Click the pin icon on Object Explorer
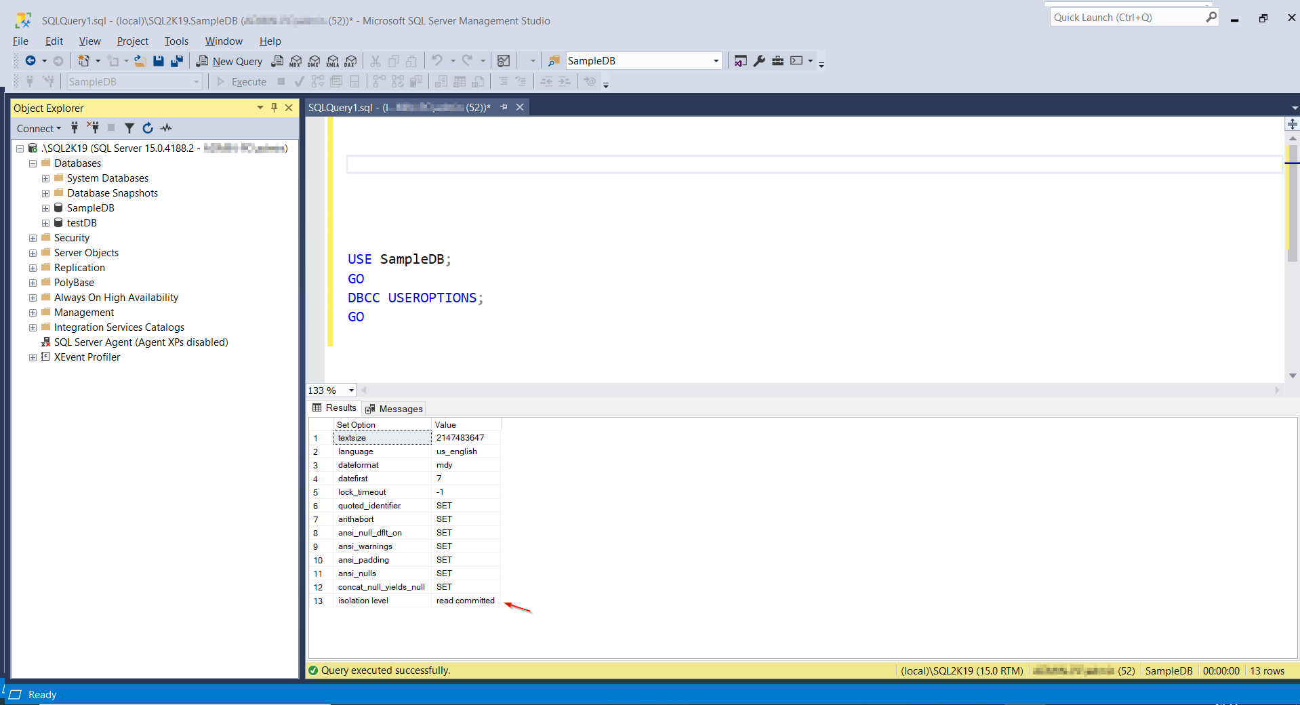Screen dimensions: 1300x705 pos(274,107)
